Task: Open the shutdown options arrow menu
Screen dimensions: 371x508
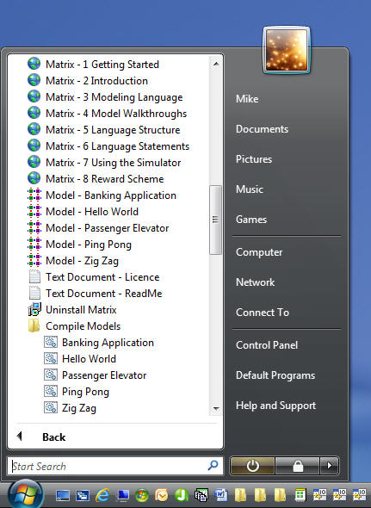Action: pyautogui.click(x=329, y=466)
